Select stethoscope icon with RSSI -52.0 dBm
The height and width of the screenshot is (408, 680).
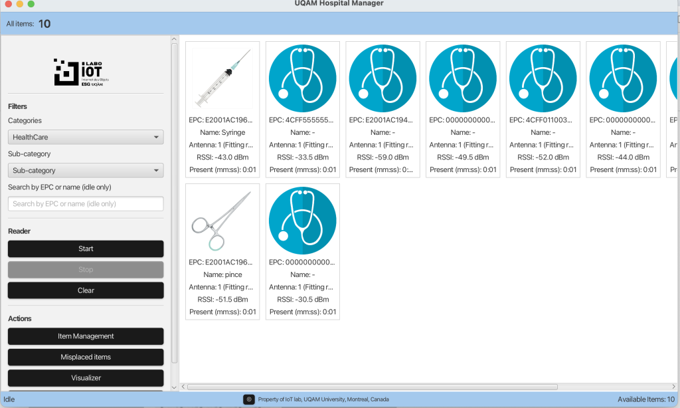coord(543,78)
